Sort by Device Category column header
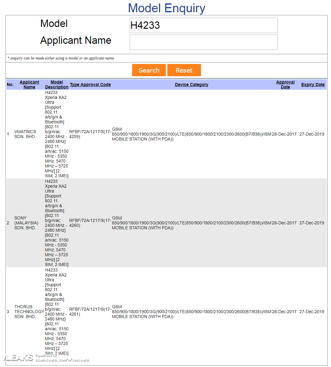The height and width of the screenshot is (367, 331). click(x=192, y=84)
